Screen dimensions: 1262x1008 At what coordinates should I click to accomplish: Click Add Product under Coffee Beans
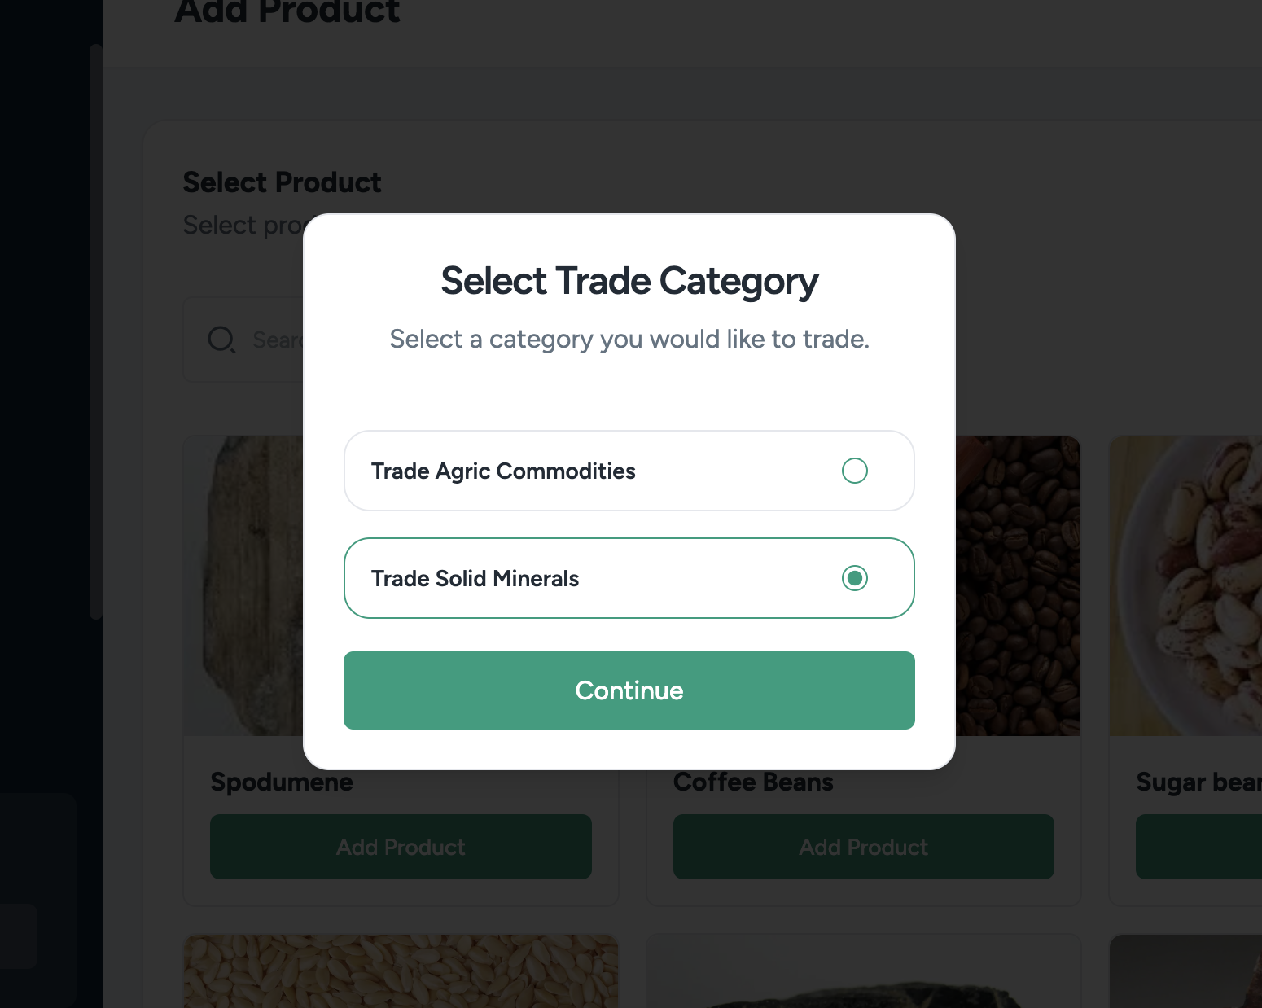(863, 847)
